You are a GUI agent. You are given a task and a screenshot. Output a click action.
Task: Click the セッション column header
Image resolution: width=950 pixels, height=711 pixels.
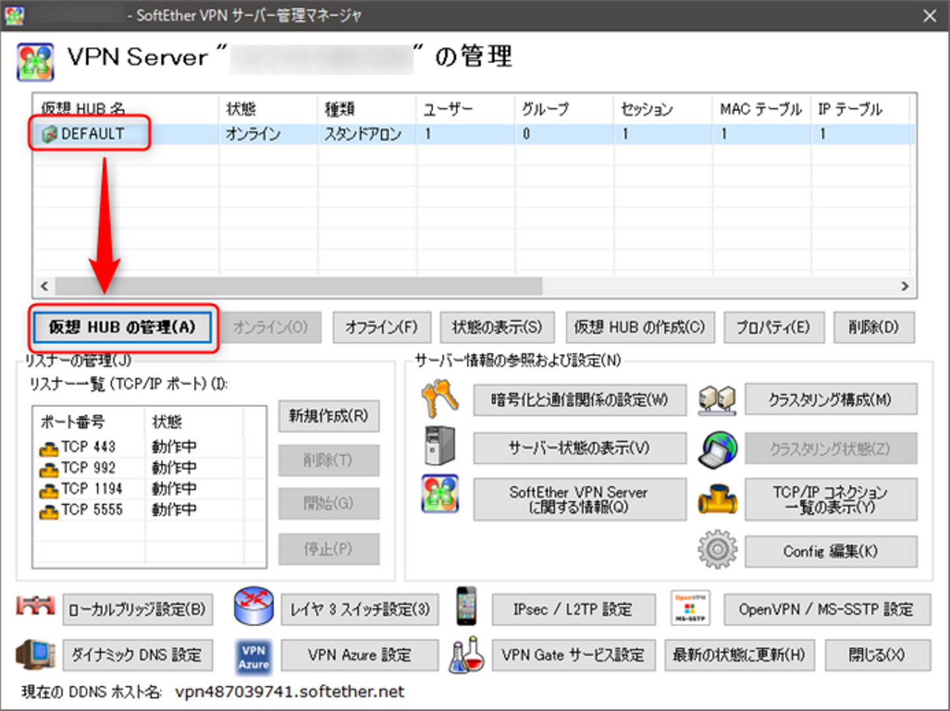tap(663, 109)
